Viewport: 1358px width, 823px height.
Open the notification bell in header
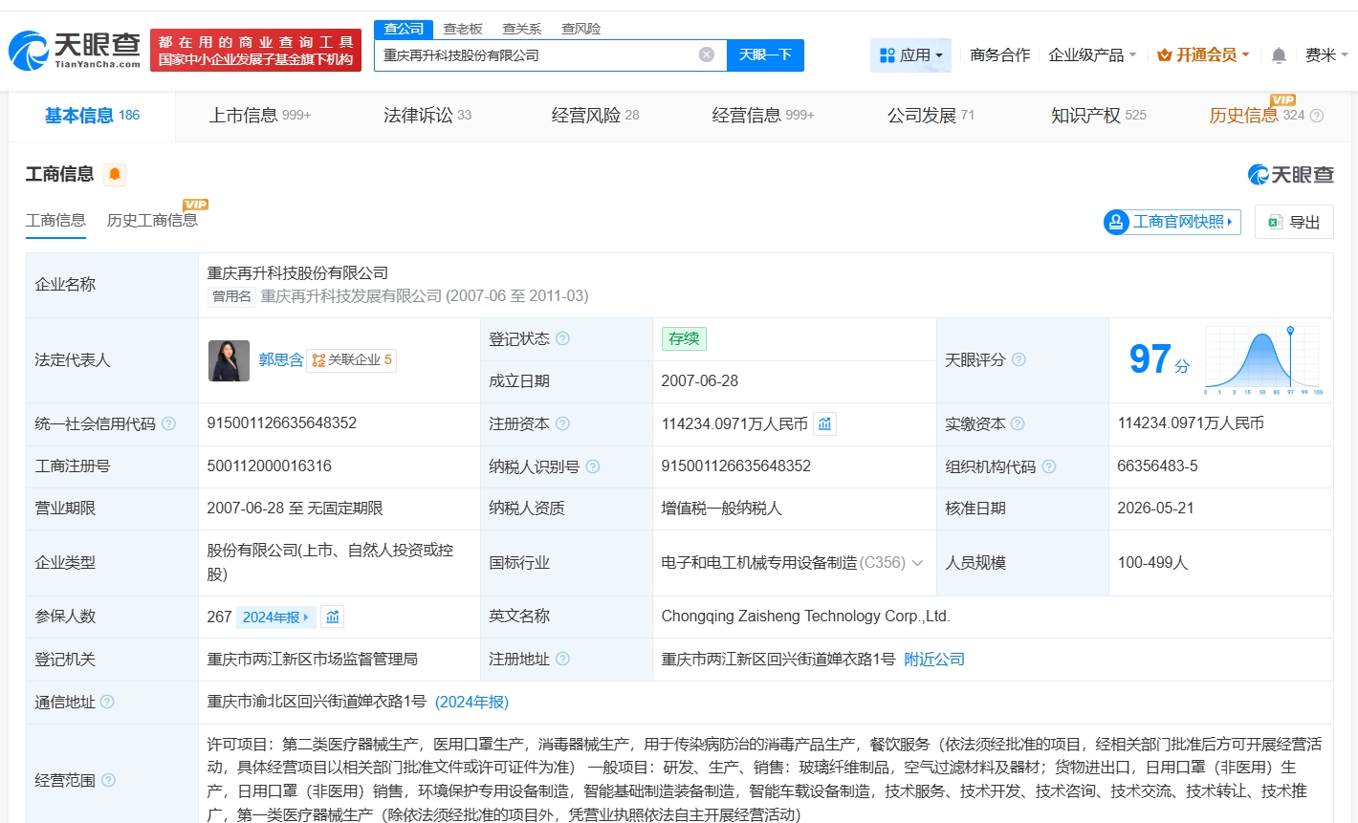[x=1279, y=55]
